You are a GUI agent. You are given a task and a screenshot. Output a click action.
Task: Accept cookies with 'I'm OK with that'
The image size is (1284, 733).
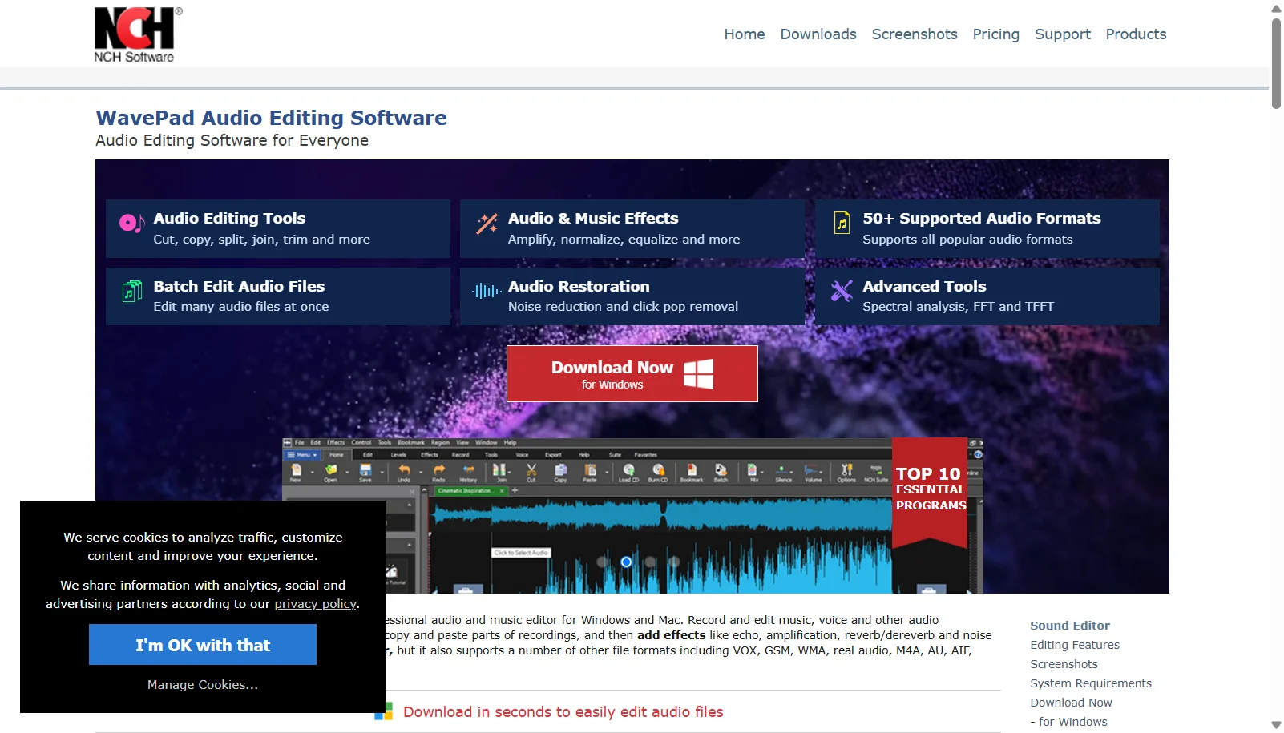(203, 645)
